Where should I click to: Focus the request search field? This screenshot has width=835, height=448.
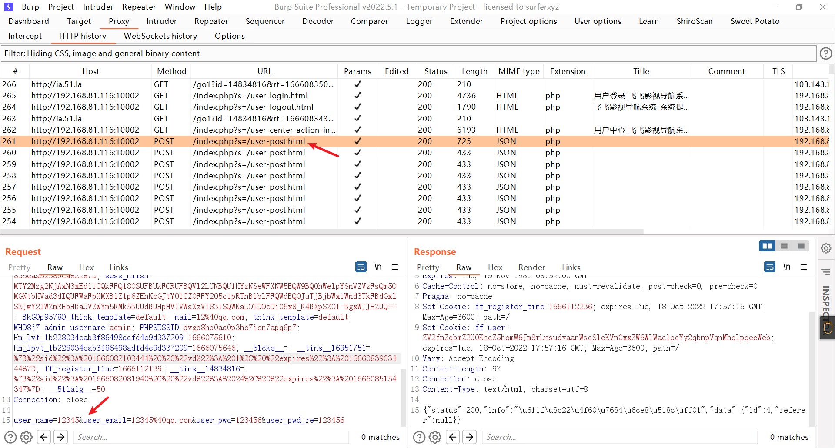211,437
